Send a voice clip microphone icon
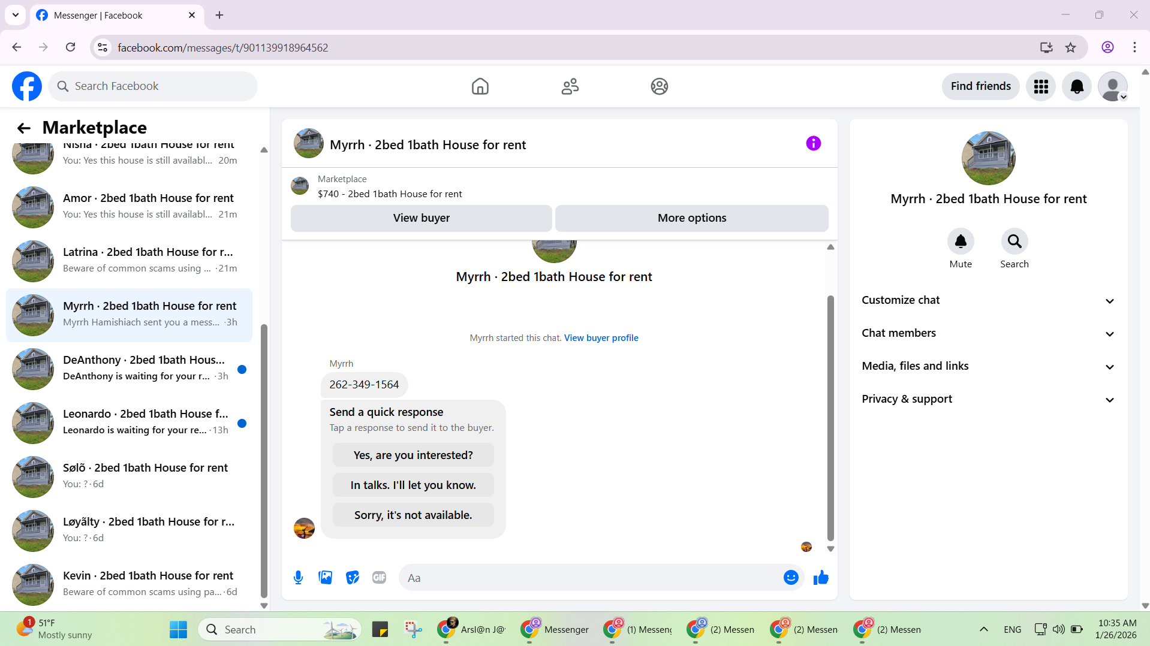 (x=298, y=578)
